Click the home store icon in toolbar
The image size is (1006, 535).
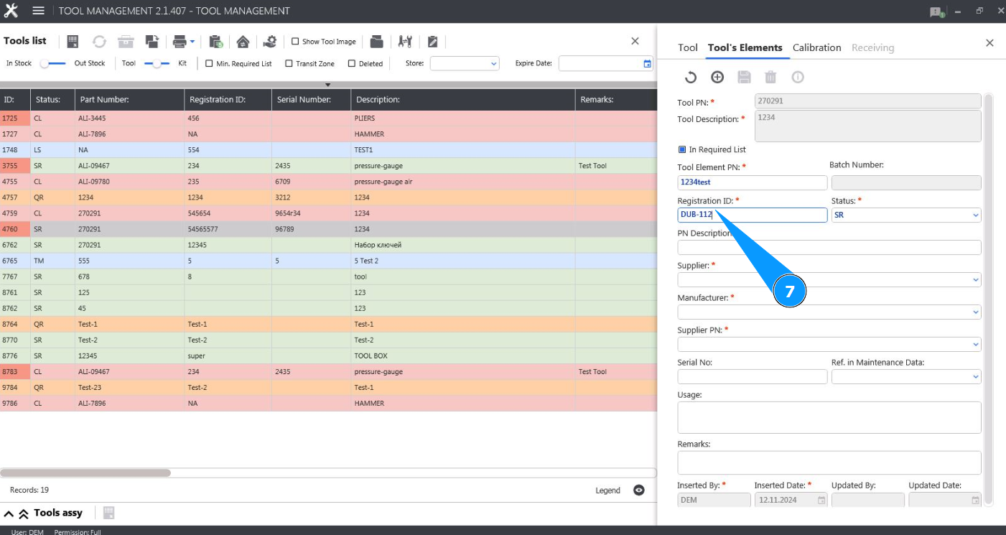243,42
